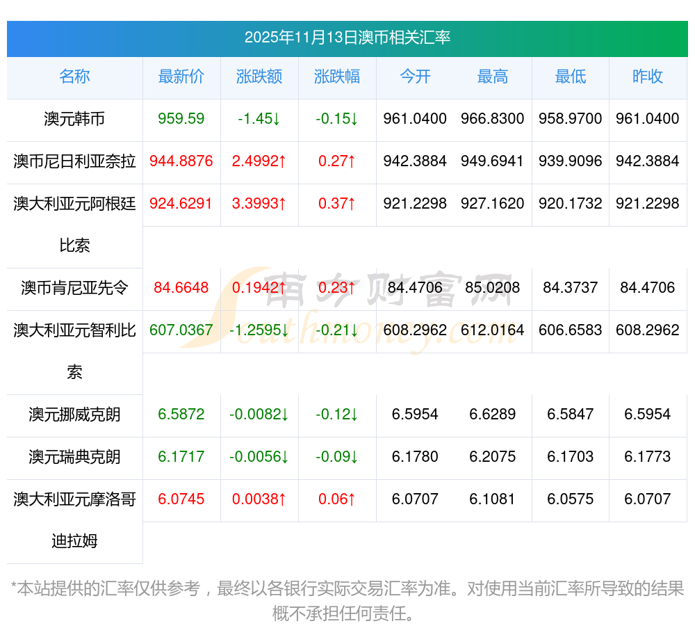
Task: Click high value 612.0164
Action: (493, 330)
